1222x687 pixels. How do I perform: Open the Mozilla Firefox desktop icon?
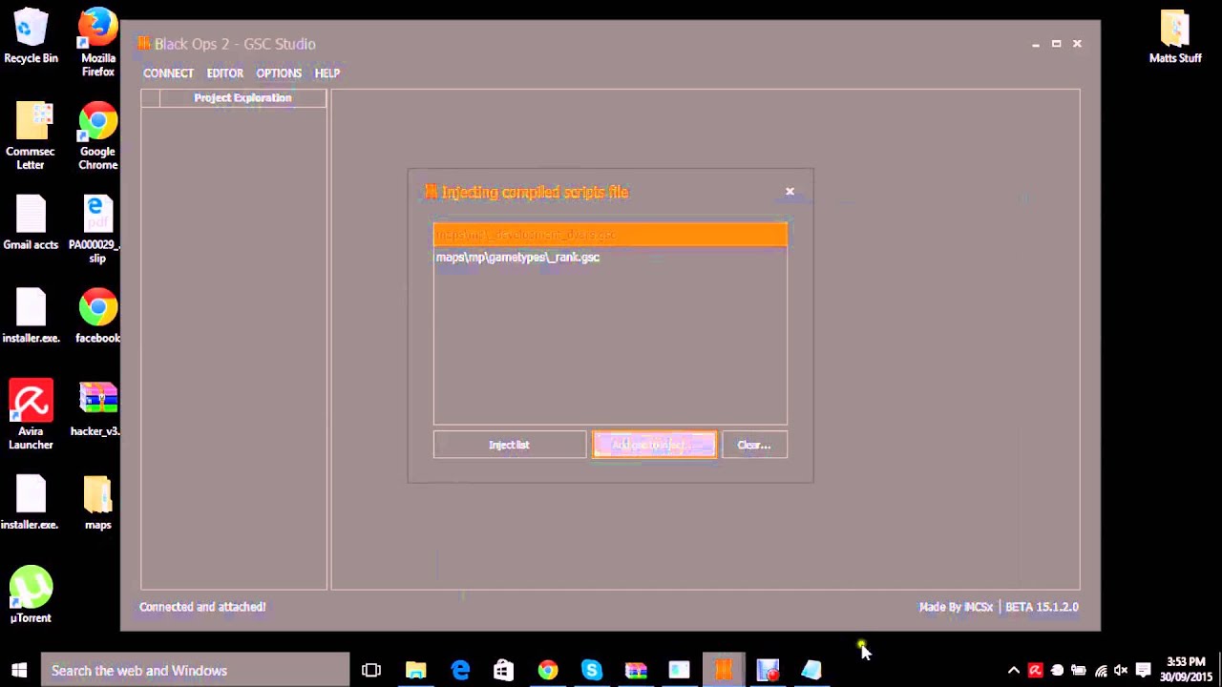coord(98,43)
